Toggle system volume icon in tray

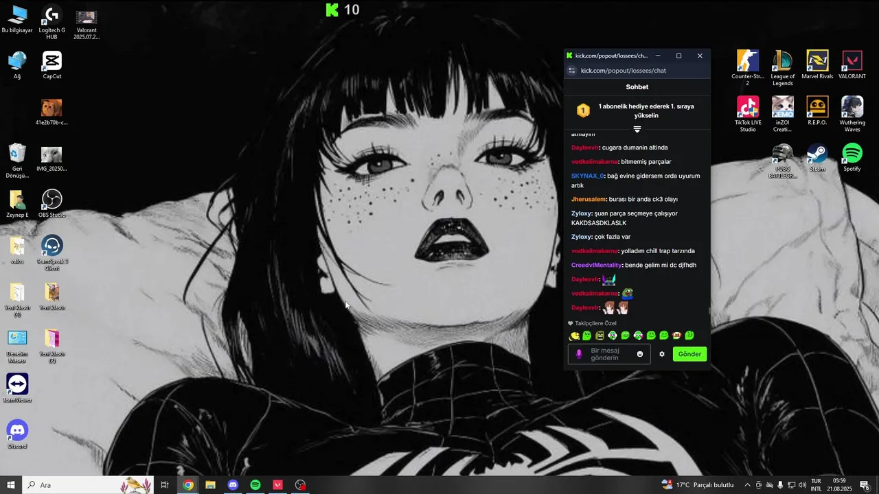click(802, 485)
